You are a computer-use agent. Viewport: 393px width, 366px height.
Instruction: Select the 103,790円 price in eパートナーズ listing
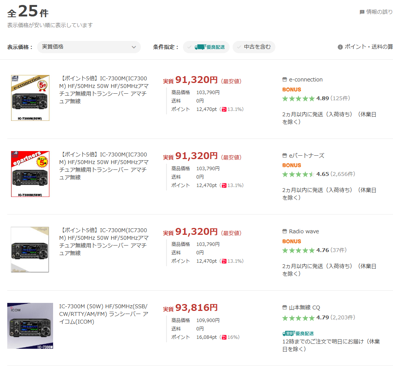[208, 168]
